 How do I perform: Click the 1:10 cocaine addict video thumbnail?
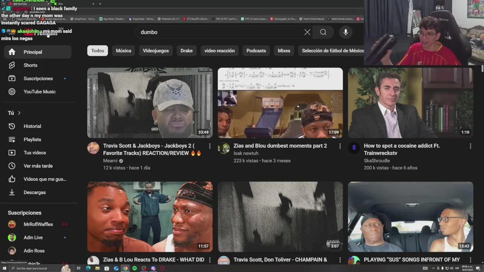click(x=410, y=103)
